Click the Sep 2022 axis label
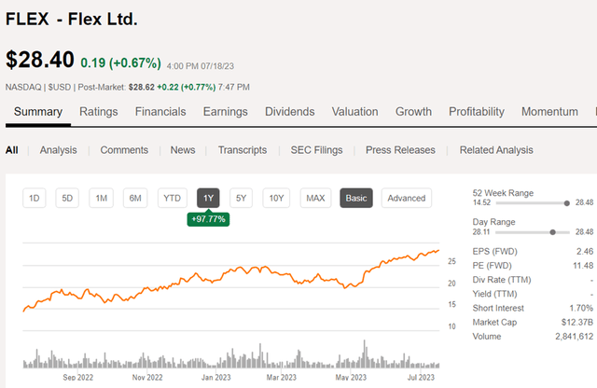 tap(78, 378)
